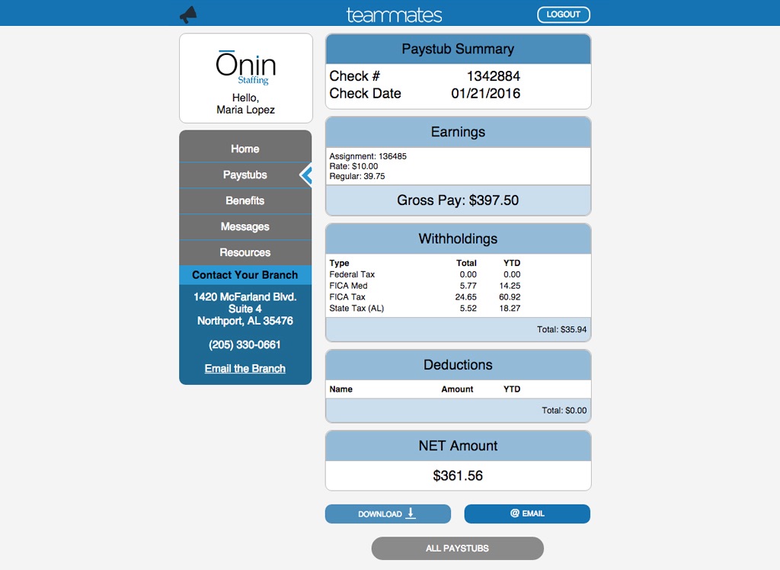
Task: Click the FICA Med row label
Action: pyautogui.click(x=348, y=286)
